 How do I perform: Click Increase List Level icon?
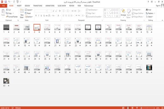(75, 11)
